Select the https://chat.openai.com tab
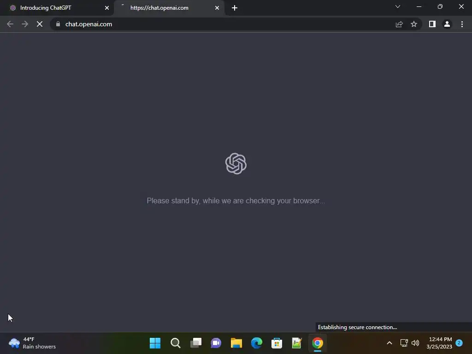This screenshot has width=472, height=354. (169, 8)
